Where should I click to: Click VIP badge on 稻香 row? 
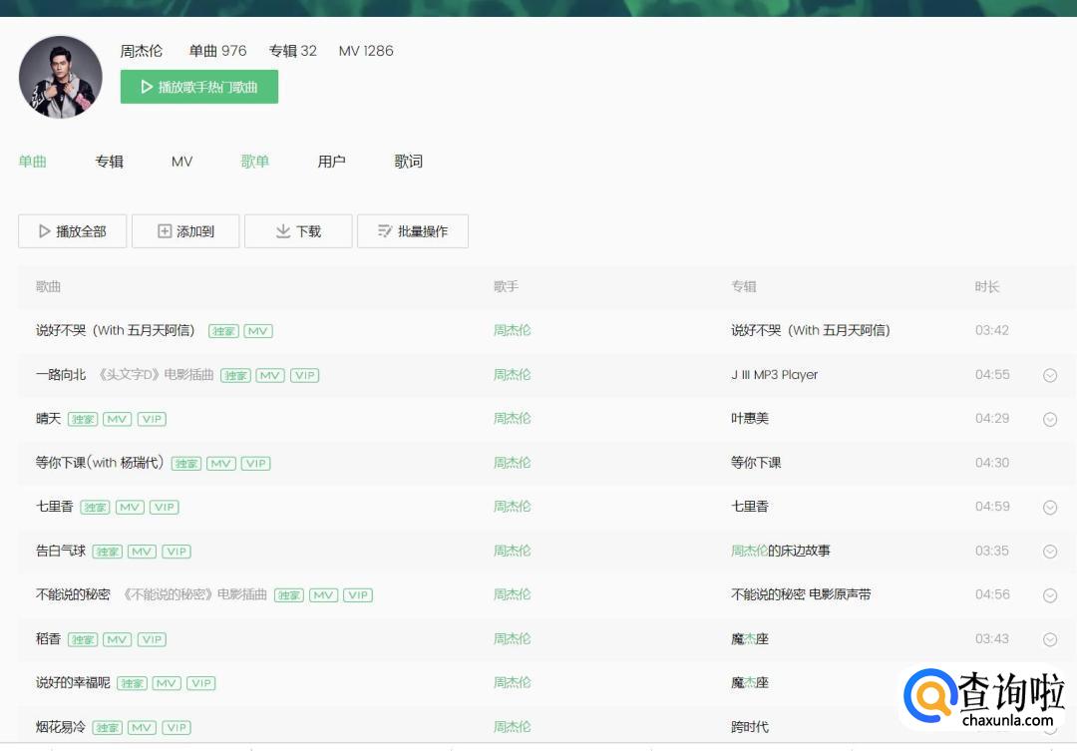coord(152,639)
